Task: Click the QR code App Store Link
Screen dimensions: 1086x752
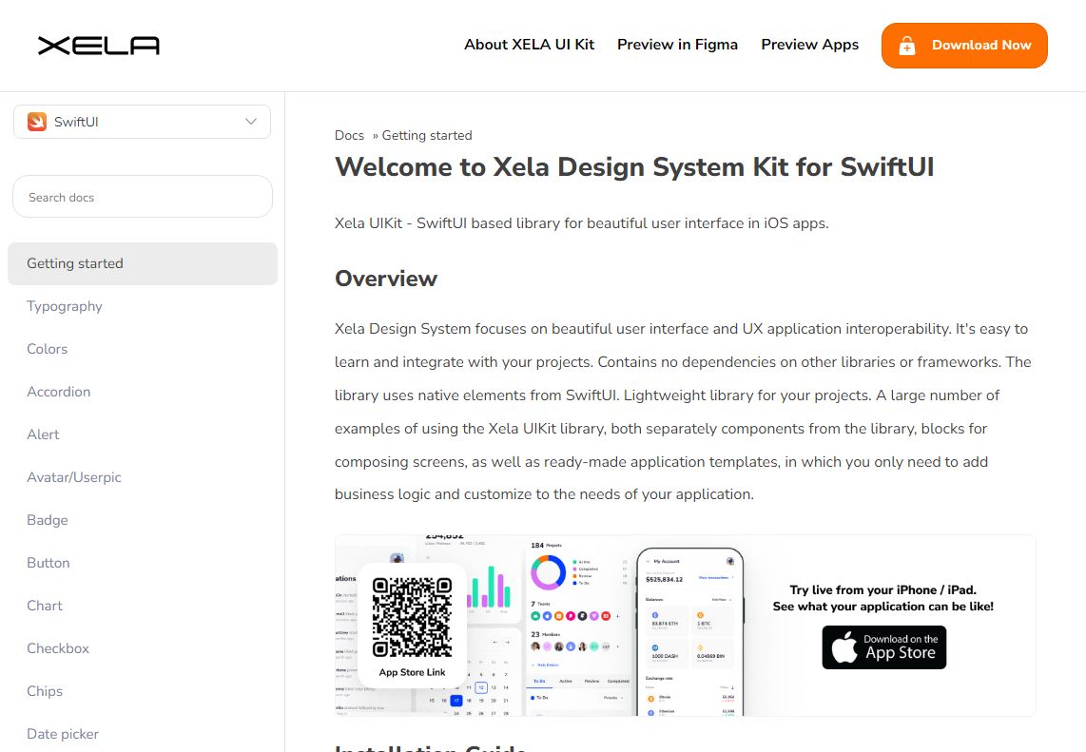Action: pos(412,618)
